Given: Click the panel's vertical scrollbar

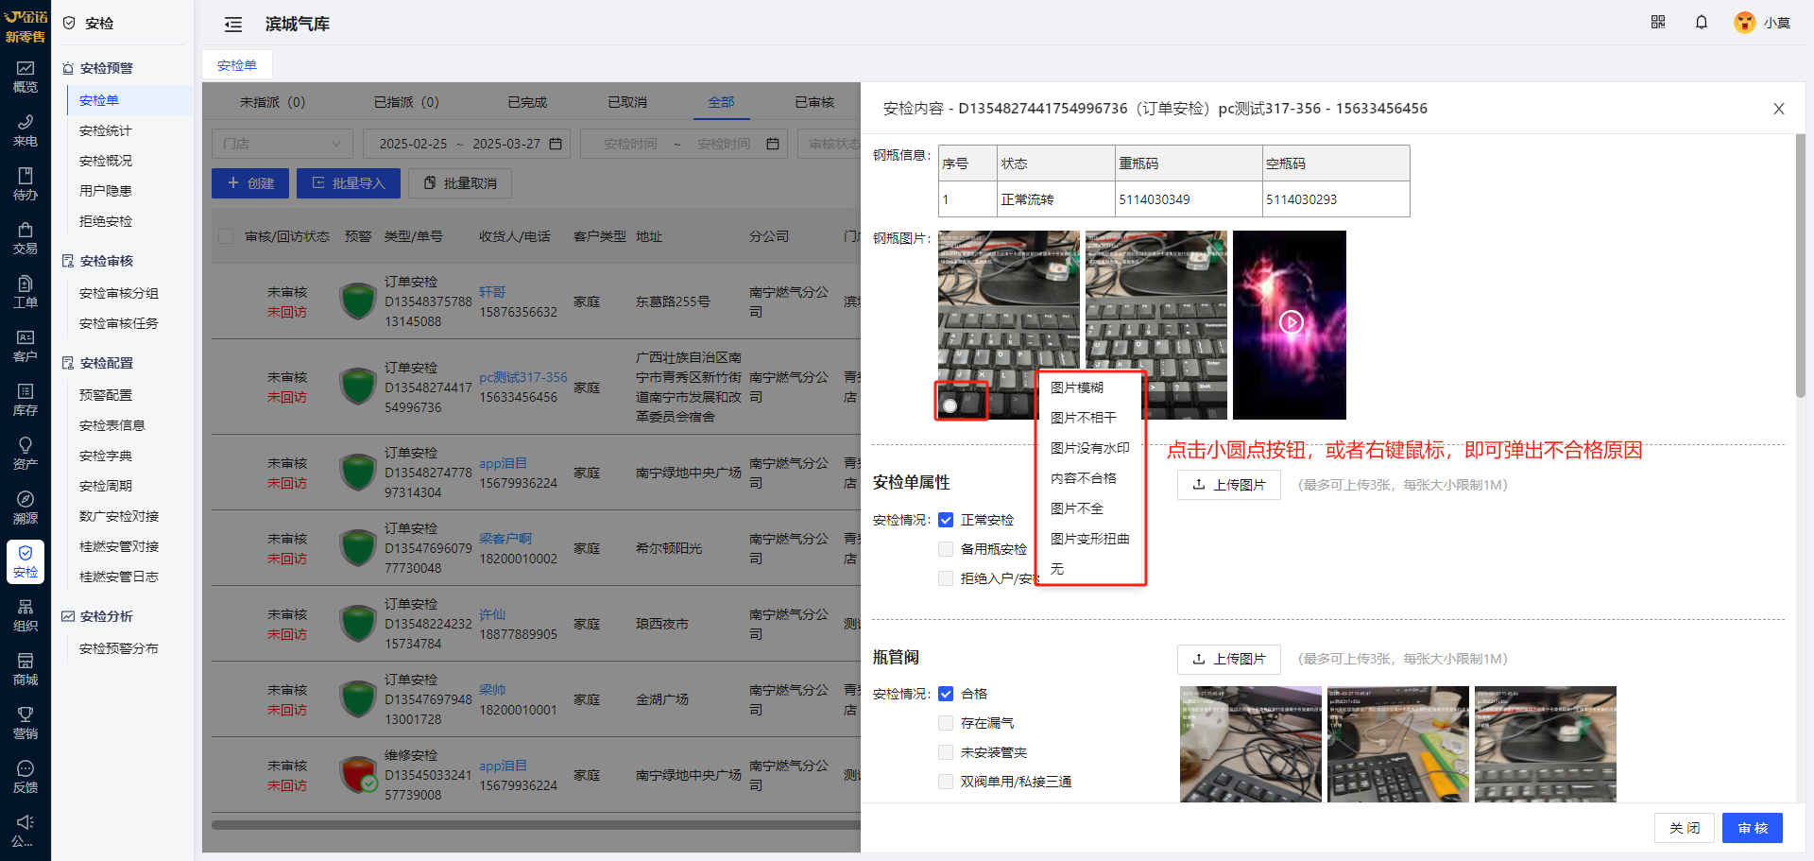Looking at the screenshot, I should tap(1800, 265).
